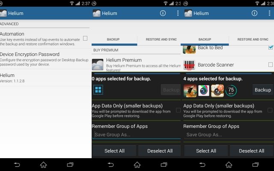Tap home navigation button on left screen
The image size is (274, 171).
pos(43,165)
